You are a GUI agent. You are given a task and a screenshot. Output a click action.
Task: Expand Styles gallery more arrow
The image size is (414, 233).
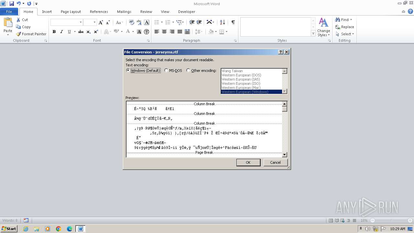coord(313,33)
